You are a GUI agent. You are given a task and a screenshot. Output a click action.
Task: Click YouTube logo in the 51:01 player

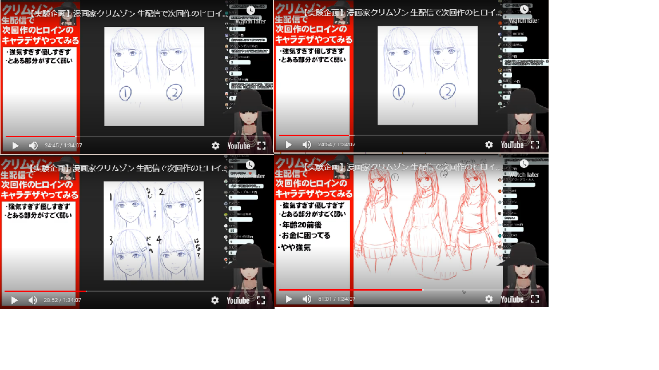click(x=512, y=299)
